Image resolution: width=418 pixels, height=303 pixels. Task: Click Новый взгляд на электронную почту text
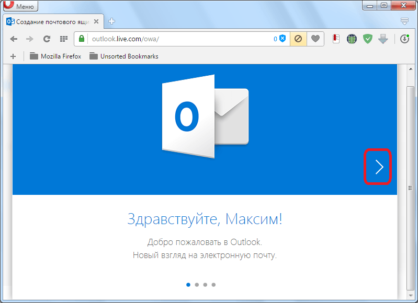pos(205,255)
